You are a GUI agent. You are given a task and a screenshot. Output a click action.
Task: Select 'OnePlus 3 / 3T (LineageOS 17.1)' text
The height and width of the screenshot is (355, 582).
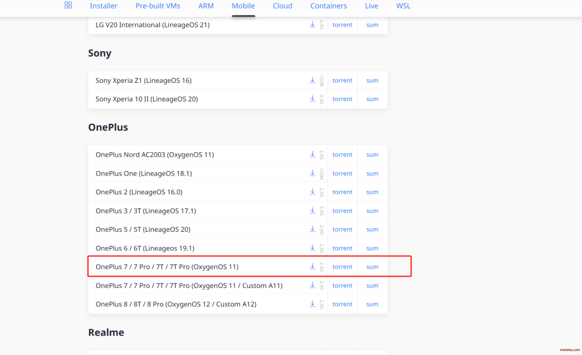[x=146, y=211]
